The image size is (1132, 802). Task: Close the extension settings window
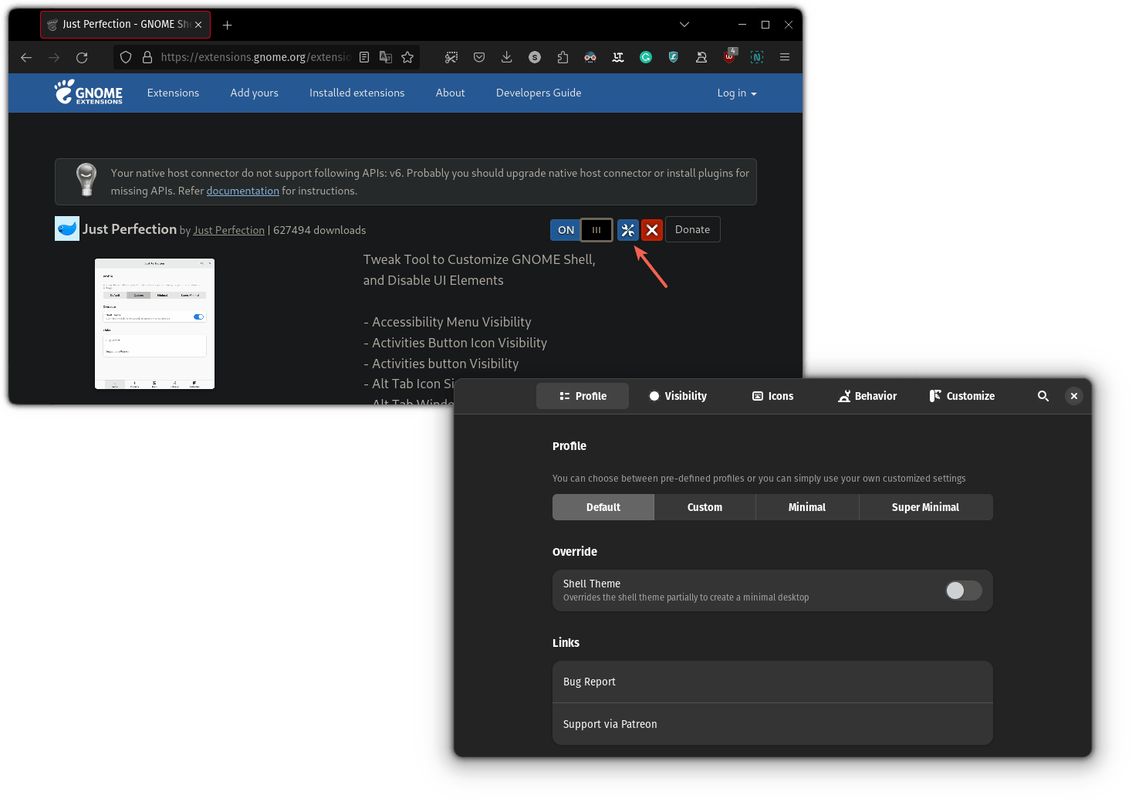pyautogui.click(x=1074, y=396)
